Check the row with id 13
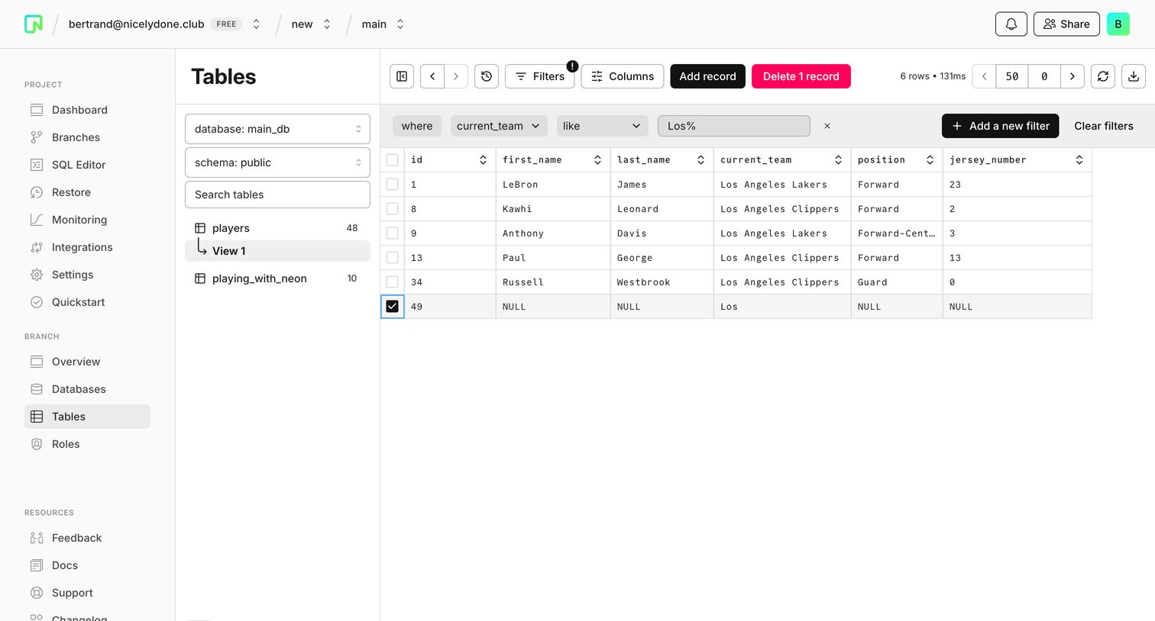This screenshot has width=1155, height=621. click(393, 258)
